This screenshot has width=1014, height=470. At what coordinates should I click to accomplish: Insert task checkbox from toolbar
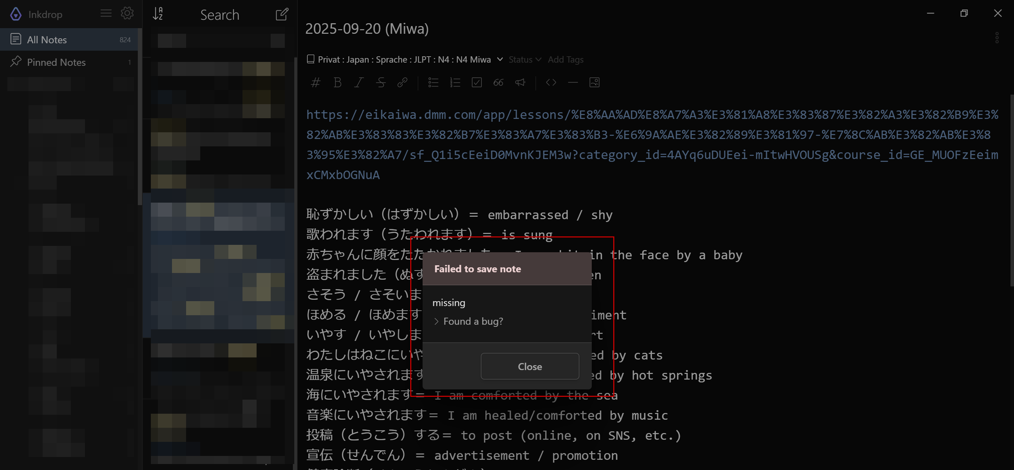coord(477,83)
